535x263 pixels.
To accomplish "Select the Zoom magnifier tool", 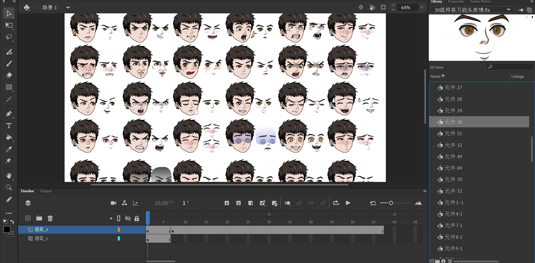I will [9, 187].
